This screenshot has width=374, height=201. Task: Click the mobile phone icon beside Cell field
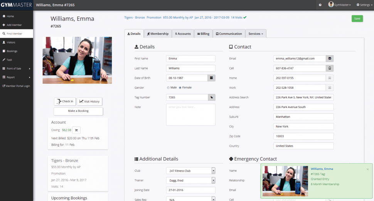pos(330,68)
